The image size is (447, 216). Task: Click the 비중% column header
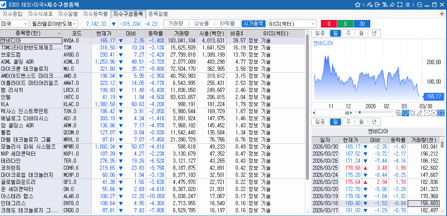[x=237, y=33]
